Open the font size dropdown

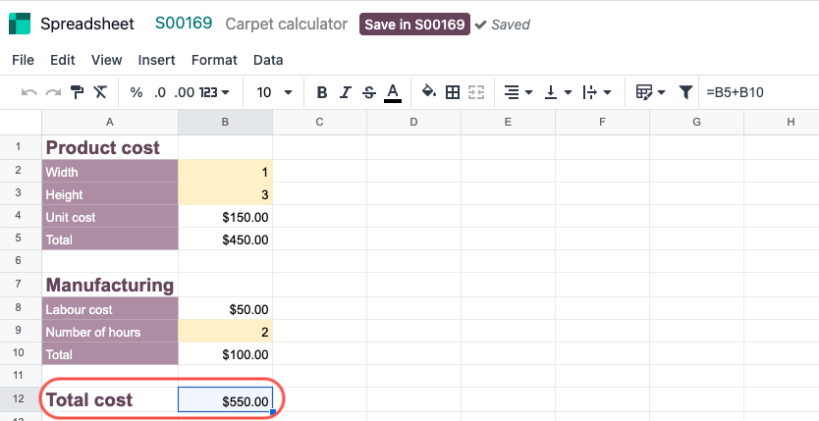[x=275, y=92]
